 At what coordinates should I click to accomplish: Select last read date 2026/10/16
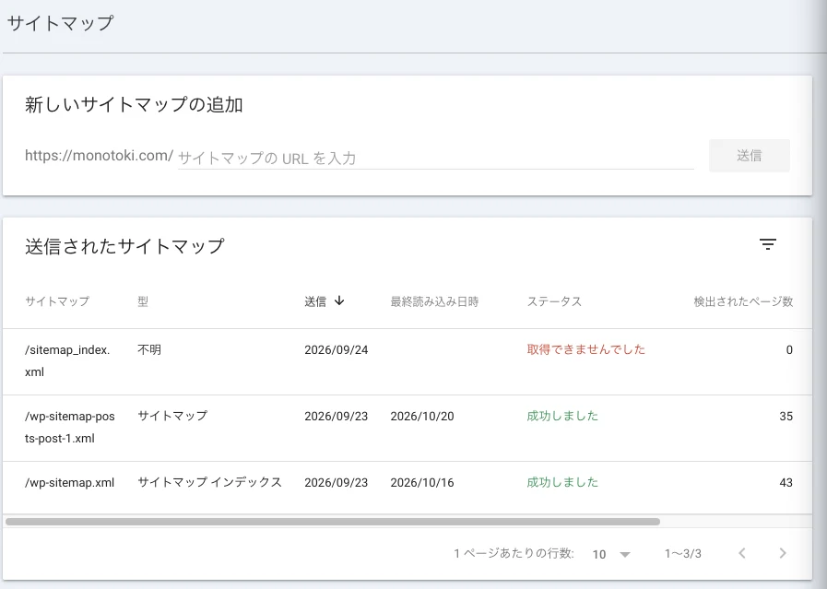point(422,483)
